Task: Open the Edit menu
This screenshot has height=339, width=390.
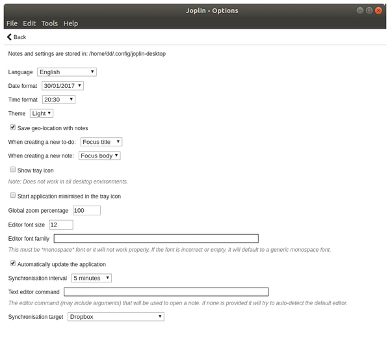Action: pyautogui.click(x=29, y=23)
